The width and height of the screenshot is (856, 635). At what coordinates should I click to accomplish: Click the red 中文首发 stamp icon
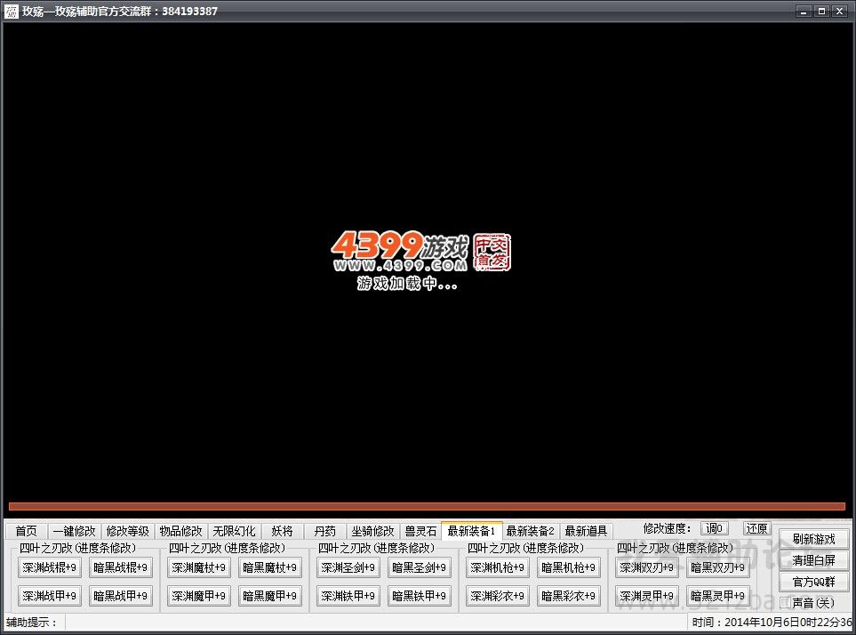coord(492,252)
